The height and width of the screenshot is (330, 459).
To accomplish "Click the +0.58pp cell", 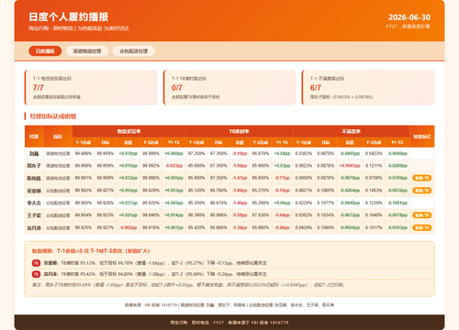I will pos(282,153).
